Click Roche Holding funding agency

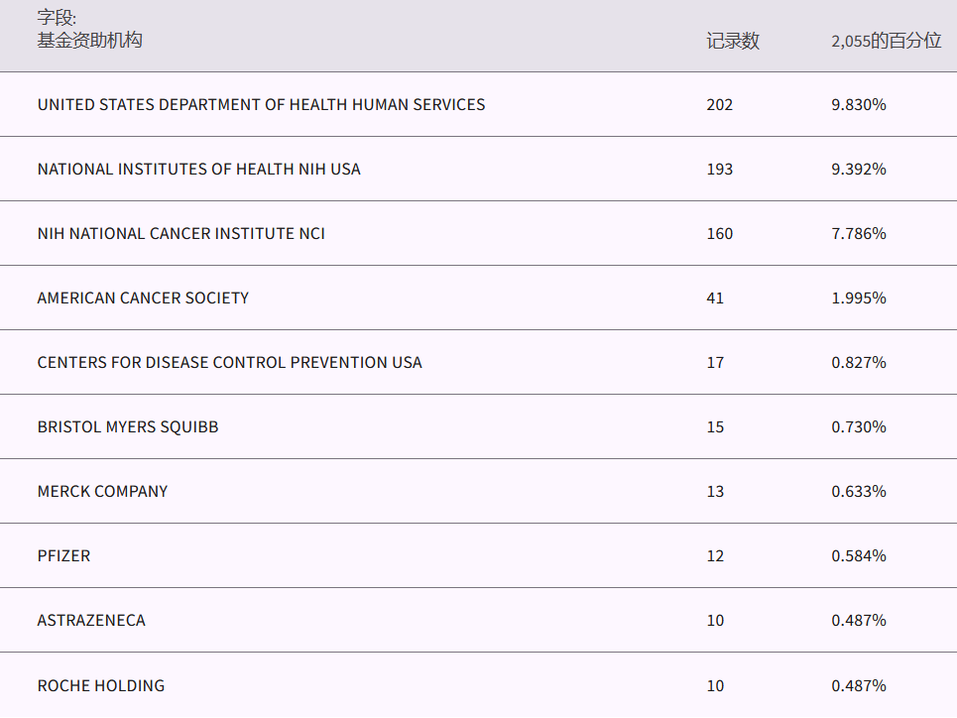point(101,685)
